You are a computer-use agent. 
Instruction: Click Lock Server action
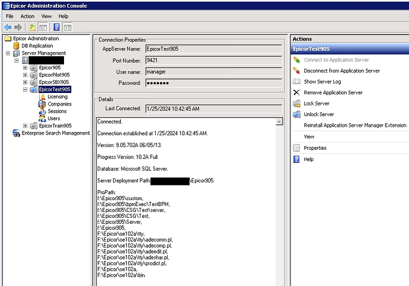pos(317,104)
